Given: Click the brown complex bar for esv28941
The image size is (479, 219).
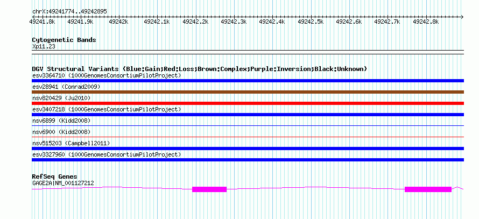Looking at the screenshot, I should tap(248, 92).
